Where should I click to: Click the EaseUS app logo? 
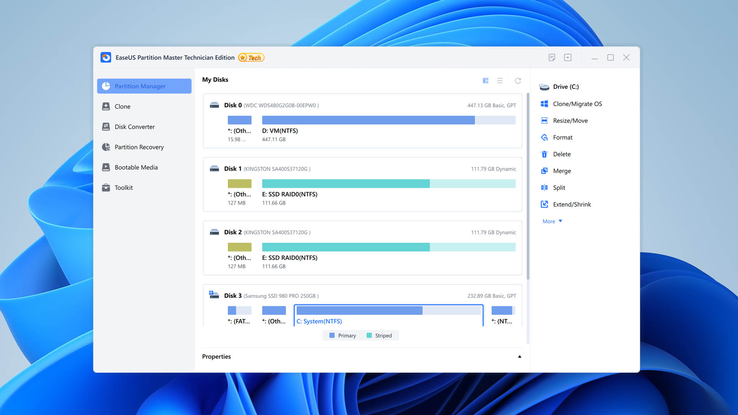106,58
